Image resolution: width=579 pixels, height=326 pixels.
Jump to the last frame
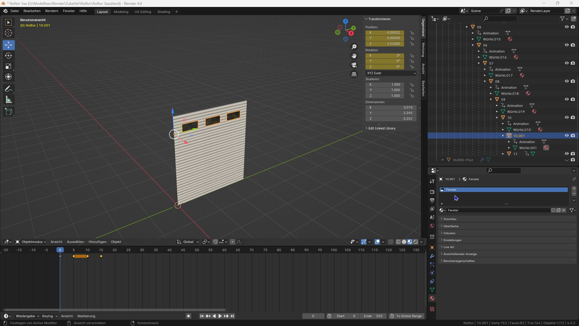point(233,316)
